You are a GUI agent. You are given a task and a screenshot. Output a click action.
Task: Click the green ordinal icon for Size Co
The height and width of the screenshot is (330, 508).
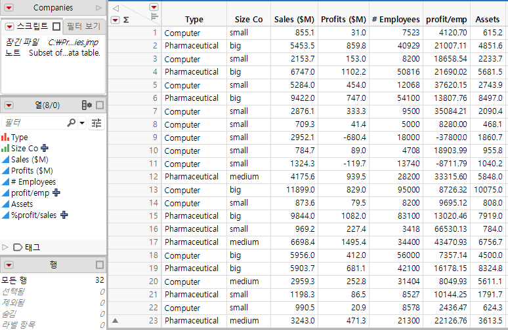(x=5, y=149)
